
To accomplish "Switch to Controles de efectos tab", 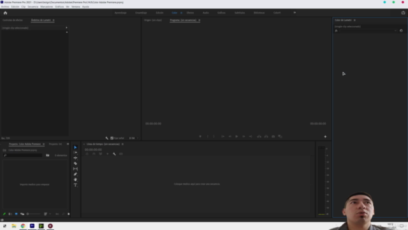I will point(13,20).
